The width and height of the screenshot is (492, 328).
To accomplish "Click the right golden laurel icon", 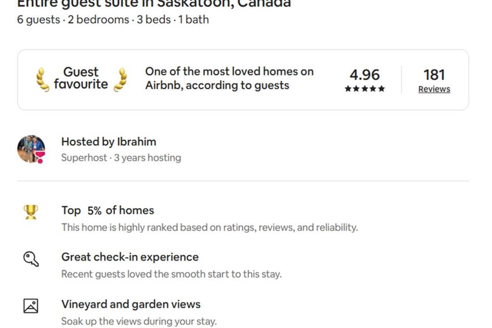I will click(120, 80).
